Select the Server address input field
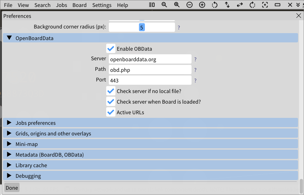 (x=150, y=59)
